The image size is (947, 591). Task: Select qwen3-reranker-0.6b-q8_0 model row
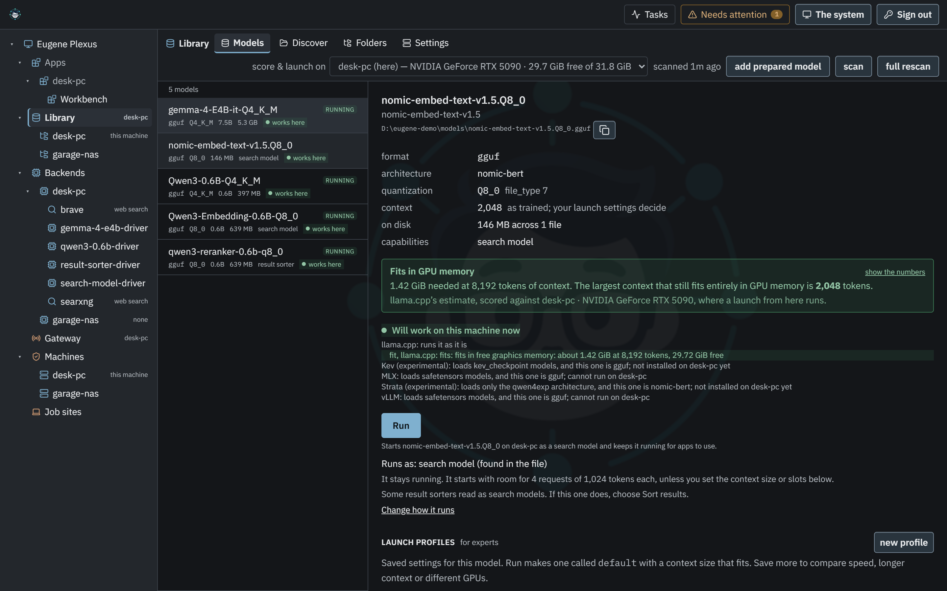pyautogui.click(x=263, y=258)
